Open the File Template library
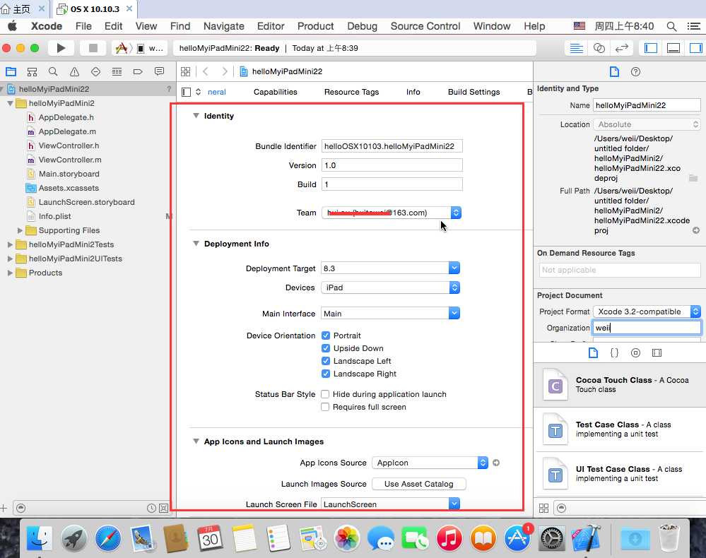Viewport: 706px width, 558px height. [593, 352]
